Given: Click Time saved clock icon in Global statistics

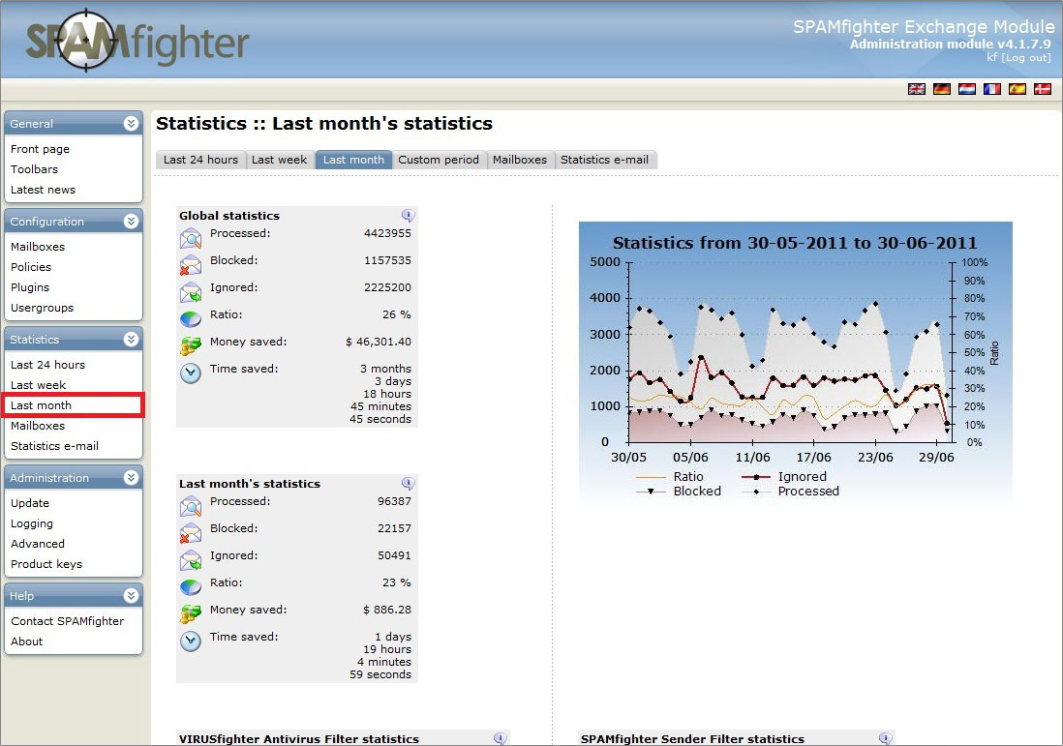Looking at the screenshot, I should click(x=191, y=373).
